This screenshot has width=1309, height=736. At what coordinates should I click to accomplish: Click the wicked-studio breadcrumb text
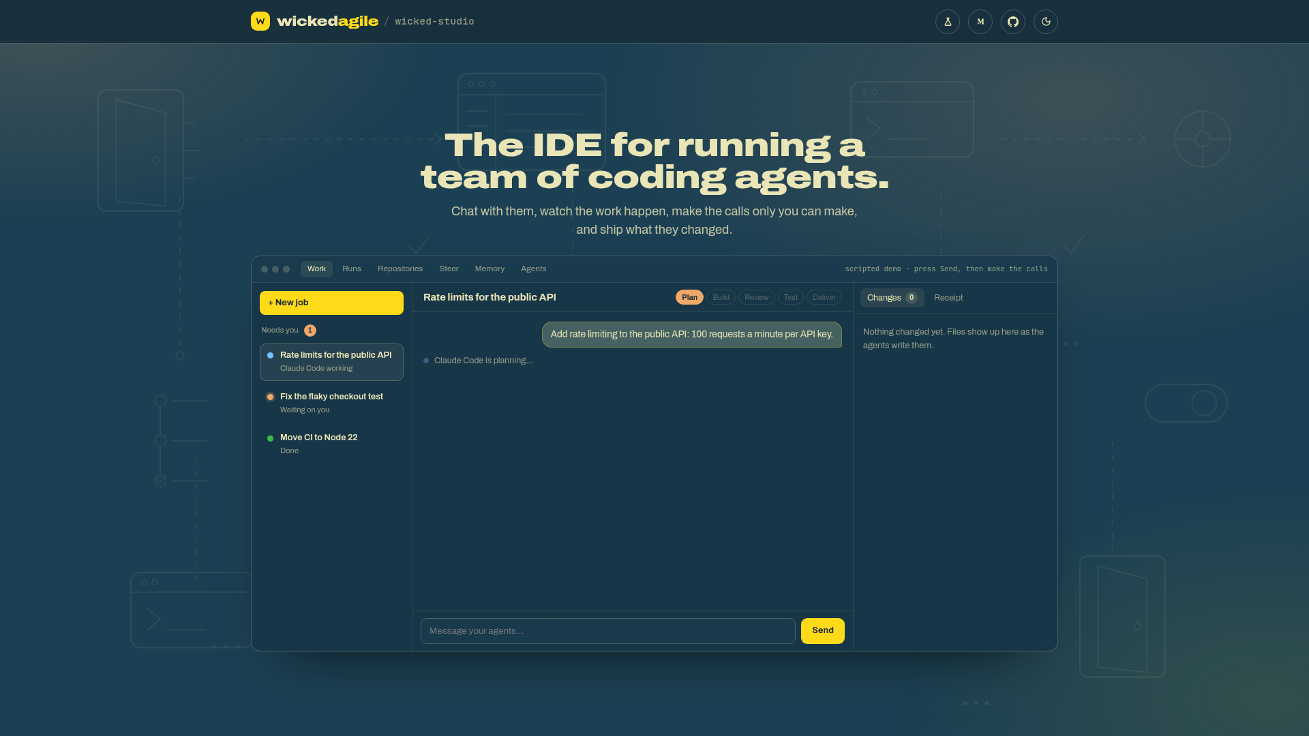pyautogui.click(x=434, y=22)
